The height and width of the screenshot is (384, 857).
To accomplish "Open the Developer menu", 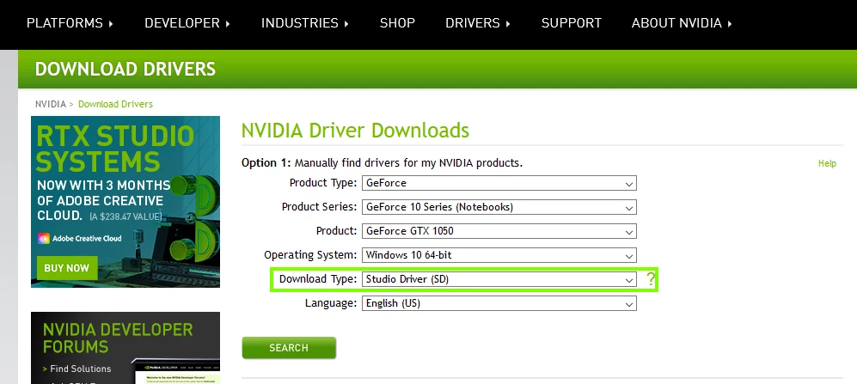I will [187, 23].
